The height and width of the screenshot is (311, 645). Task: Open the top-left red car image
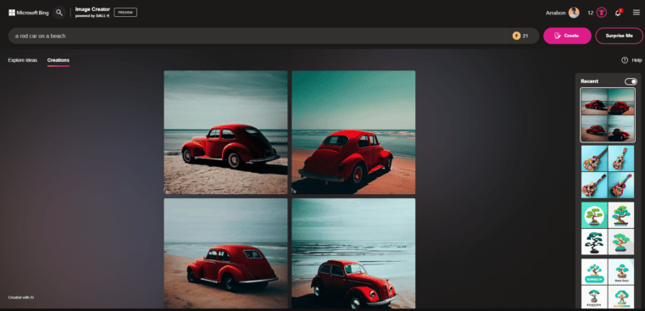point(225,132)
